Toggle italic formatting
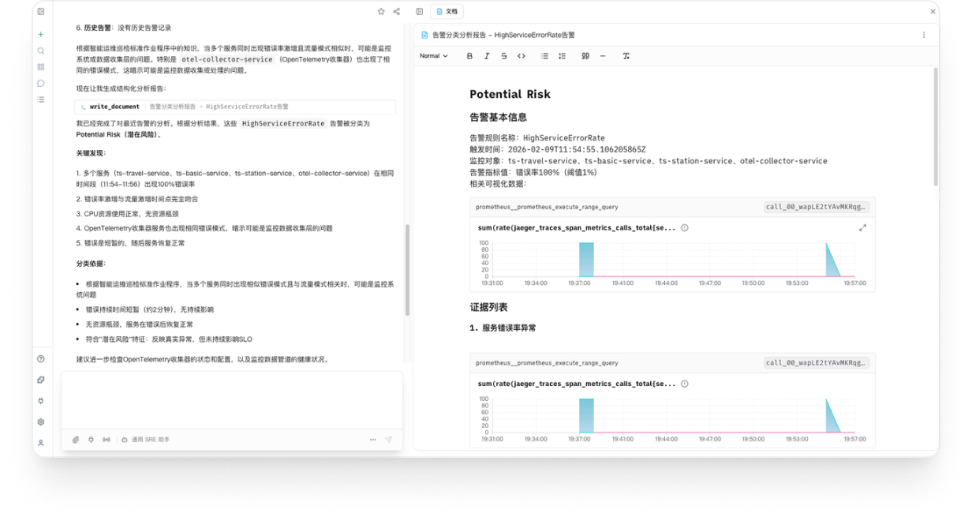Screen dimensions: 972x521 coord(487,56)
